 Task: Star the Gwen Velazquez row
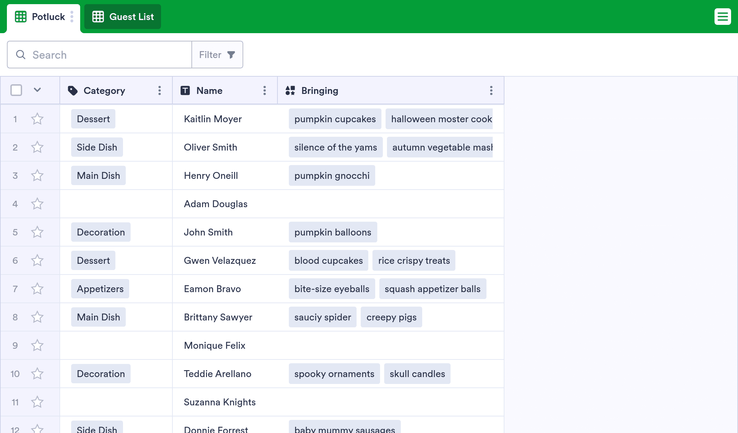click(37, 260)
